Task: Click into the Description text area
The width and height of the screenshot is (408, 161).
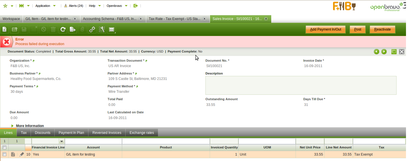Action: pyautogui.click(x=301, y=85)
